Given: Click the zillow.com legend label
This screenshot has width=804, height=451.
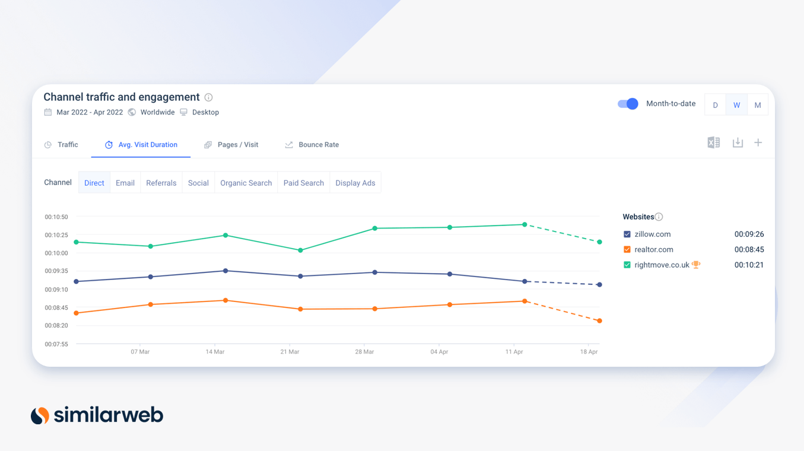Looking at the screenshot, I should point(653,234).
